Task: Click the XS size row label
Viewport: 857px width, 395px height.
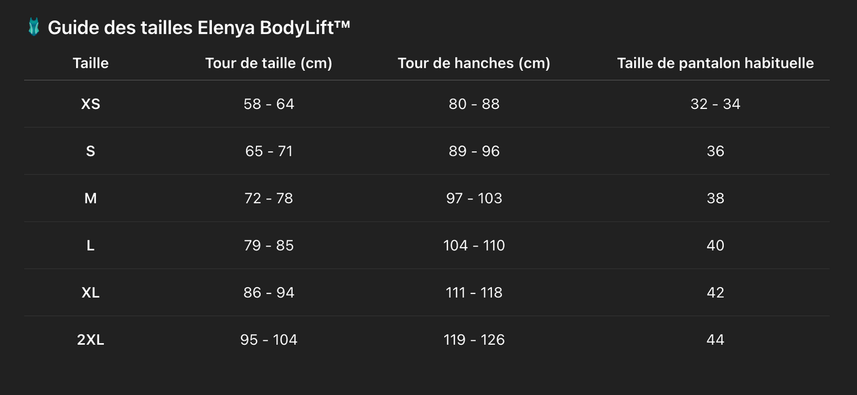Action: [90, 104]
